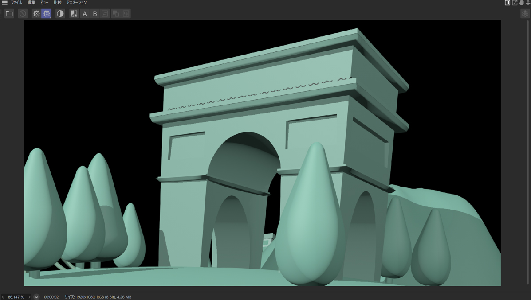531x300 pixels.
Task: Open the hamburger menu
Action: click(4, 3)
